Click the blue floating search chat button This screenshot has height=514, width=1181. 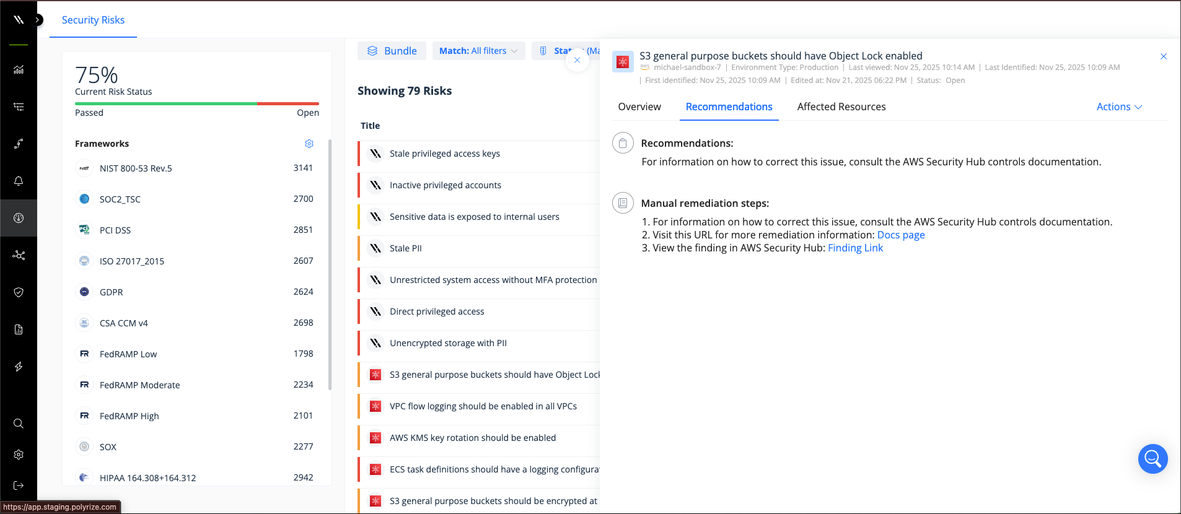click(1152, 459)
